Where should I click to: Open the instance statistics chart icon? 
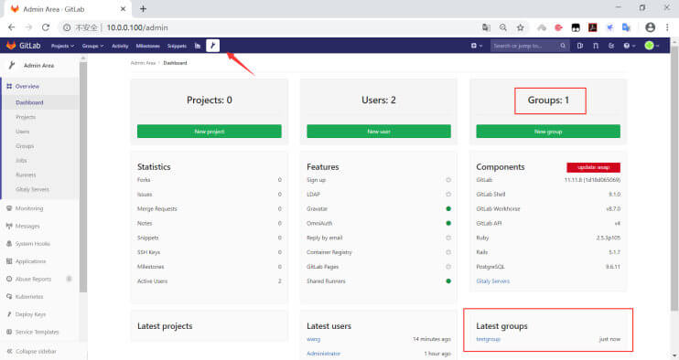click(x=198, y=46)
